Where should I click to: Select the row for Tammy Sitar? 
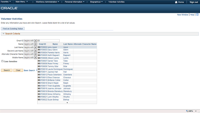[x=67, y=66]
